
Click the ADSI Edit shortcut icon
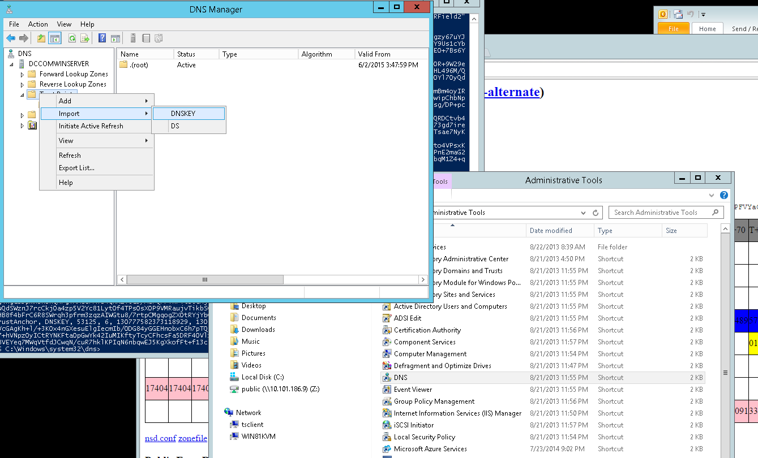pos(387,318)
